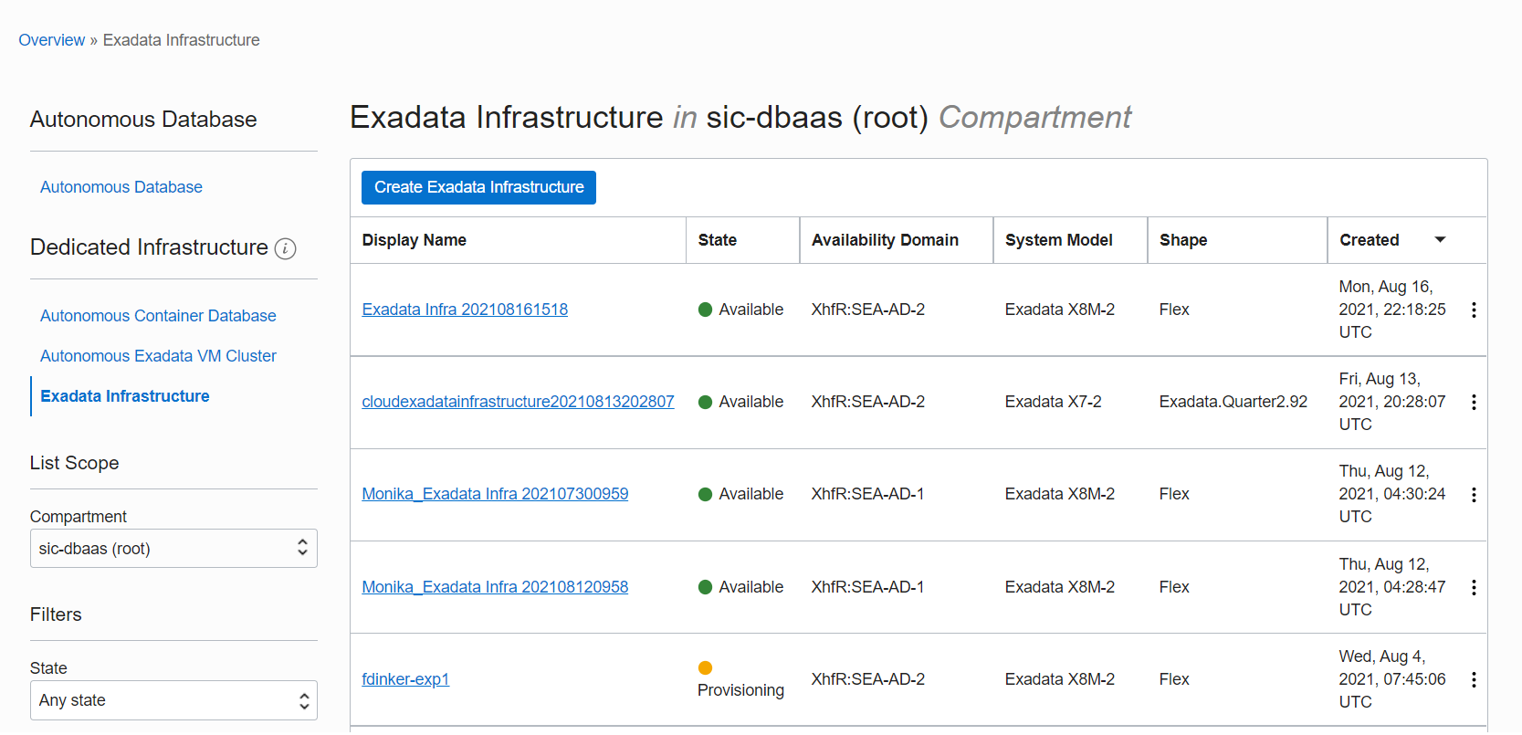
Task: Click the Display Name column header
Action: pyautogui.click(x=415, y=240)
